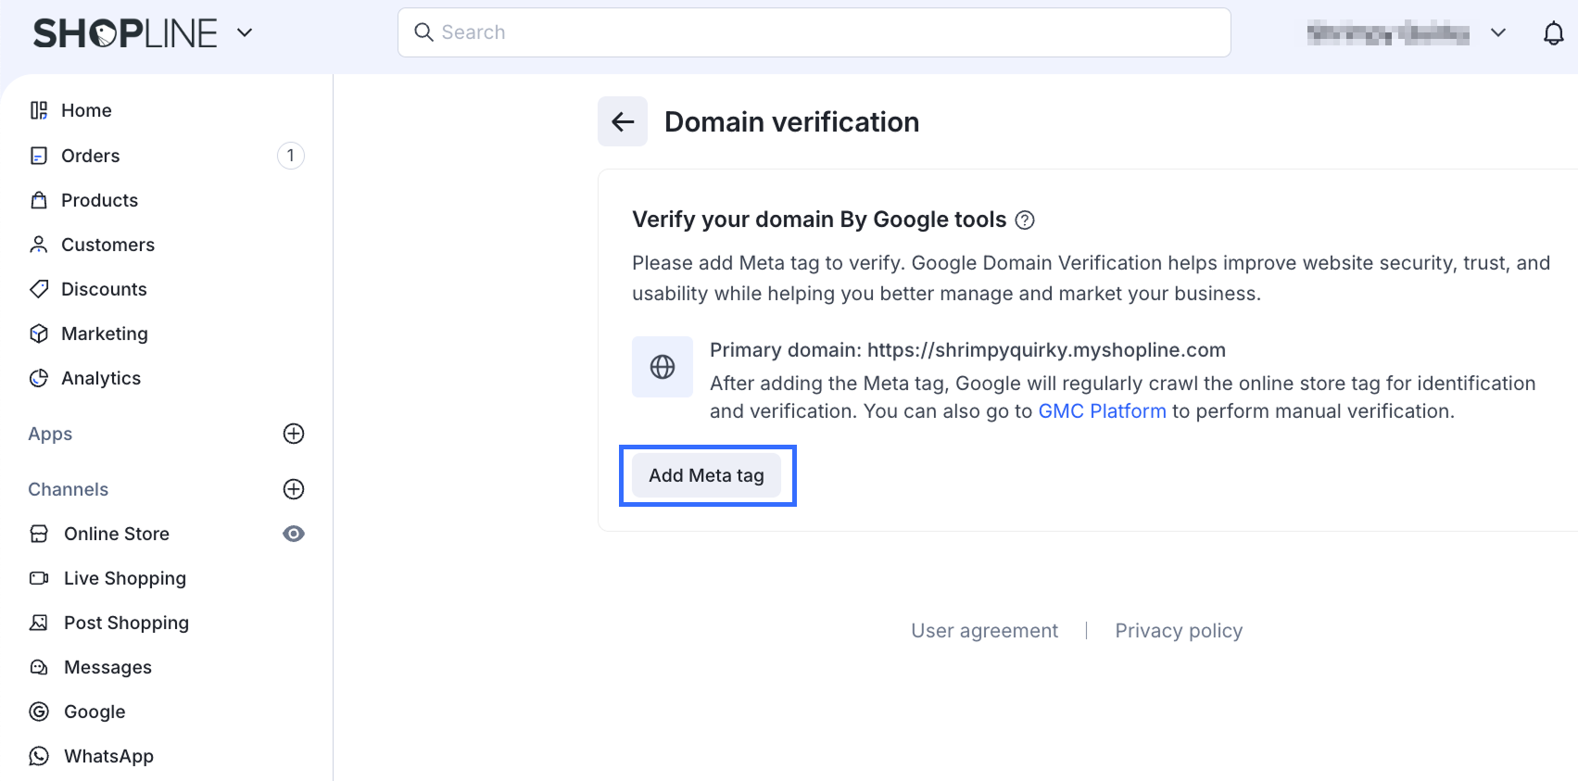This screenshot has height=781, width=1578.
Task: Click the WhatsApp channel icon
Action: pyautogui.click(x=39, y=756)
